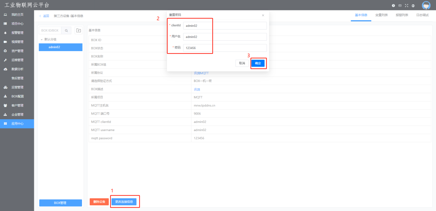This screenshot has height=211, width=436.
Task: Click the orange 删除设备 button
Action: tap(99, 202)
